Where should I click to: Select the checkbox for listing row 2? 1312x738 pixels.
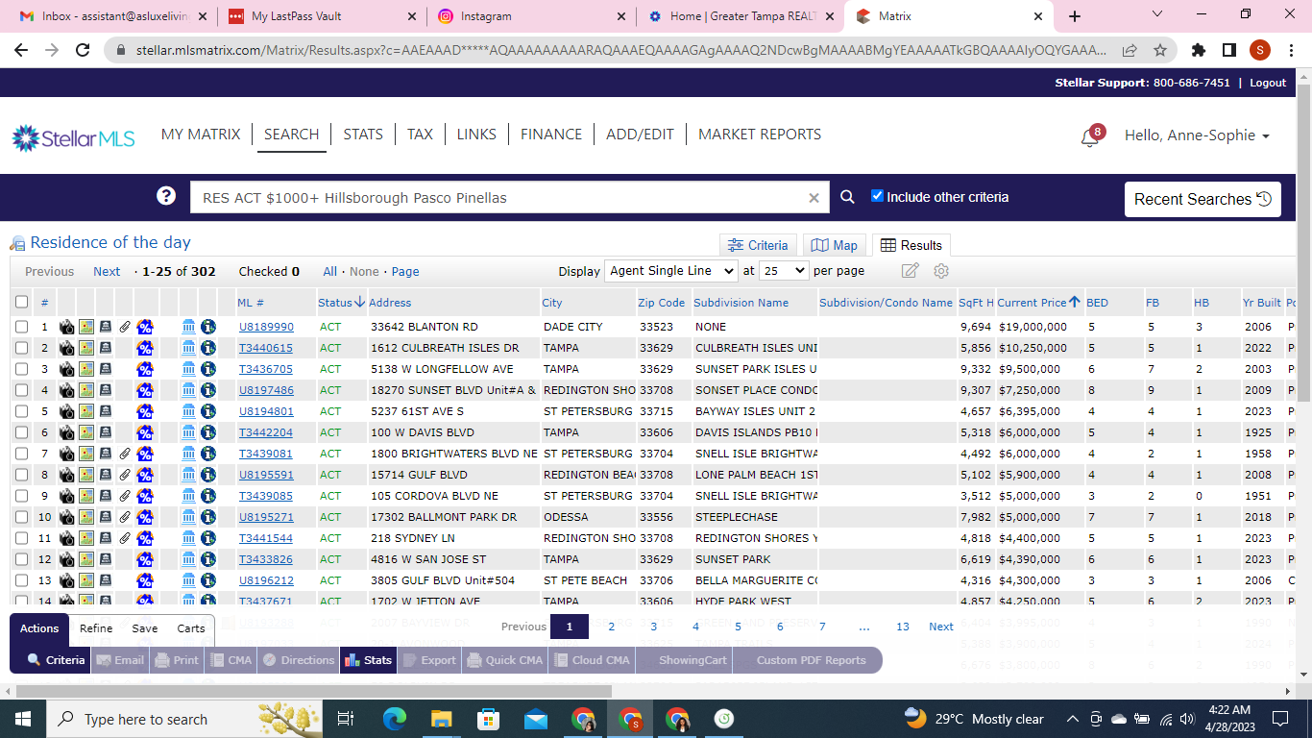[22, 348]
